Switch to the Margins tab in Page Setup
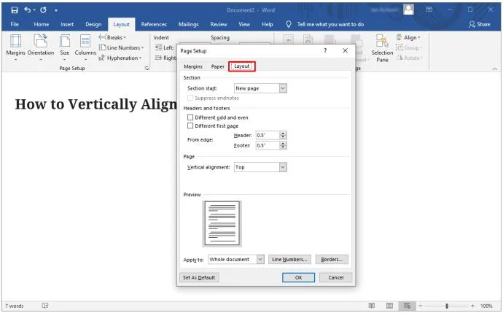Screen dimensions: 503x313 pos(193,66)
